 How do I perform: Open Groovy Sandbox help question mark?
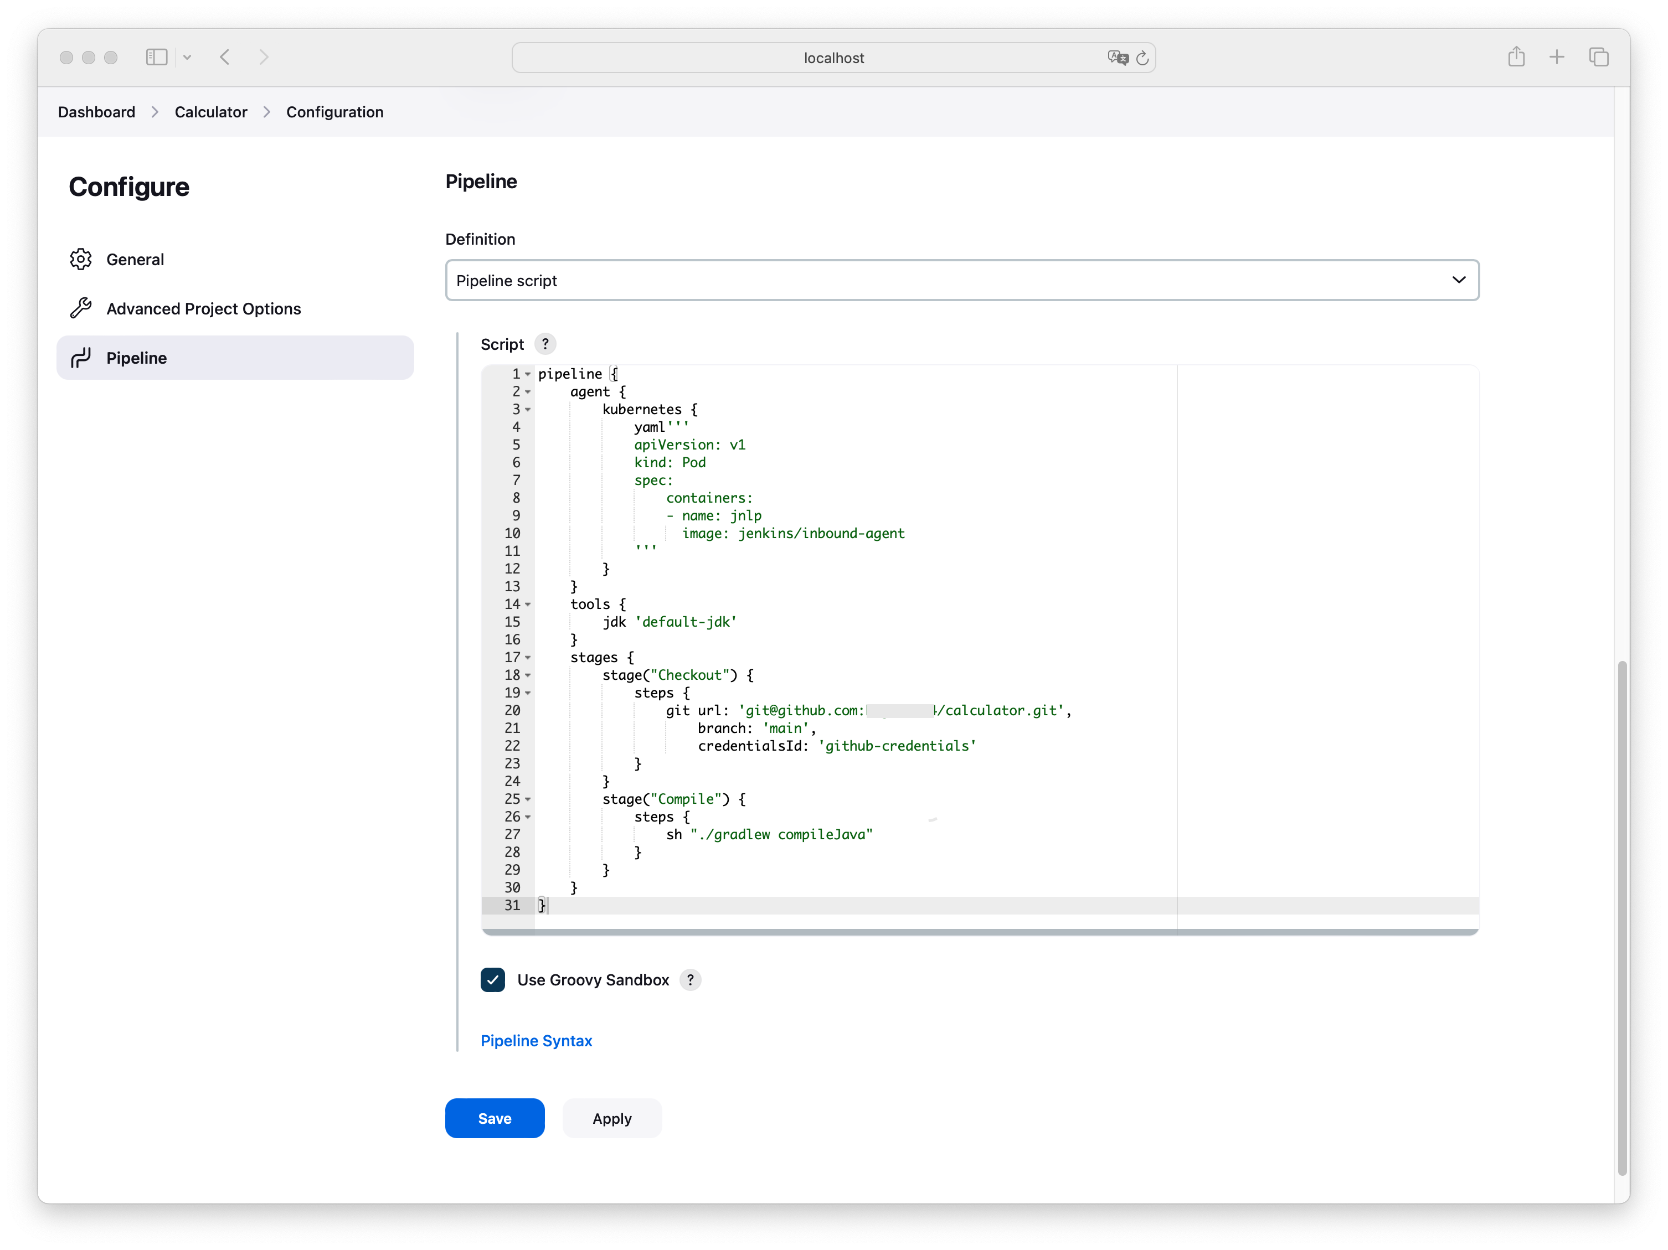coord(690,980)
